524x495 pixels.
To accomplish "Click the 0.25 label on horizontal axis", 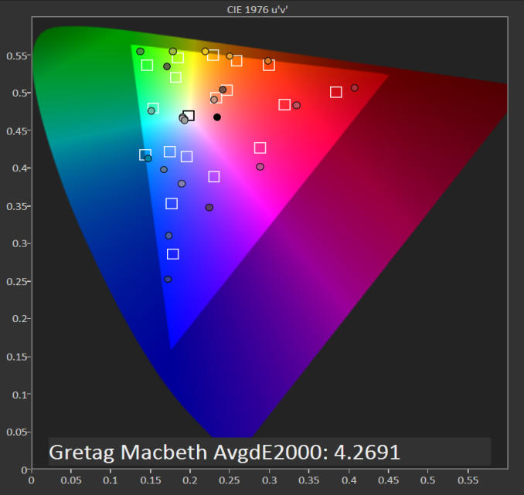I will 230,480.
